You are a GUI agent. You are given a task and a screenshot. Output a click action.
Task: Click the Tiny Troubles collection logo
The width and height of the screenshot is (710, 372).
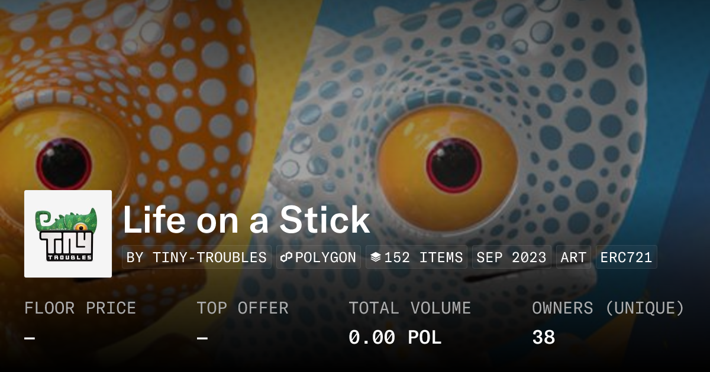pyautogui.click(x=68, y=234)
